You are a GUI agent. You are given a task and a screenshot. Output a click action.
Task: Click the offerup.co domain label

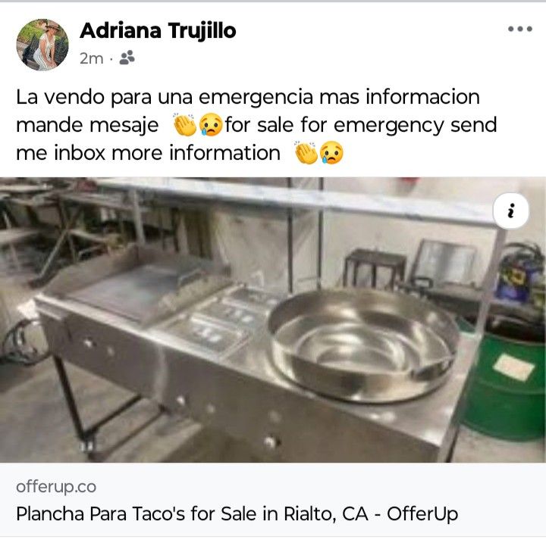click(56, 486)
